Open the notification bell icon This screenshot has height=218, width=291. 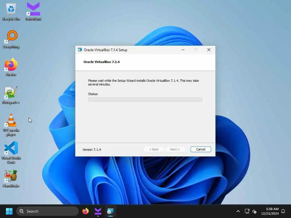click(x=283, y=211)
